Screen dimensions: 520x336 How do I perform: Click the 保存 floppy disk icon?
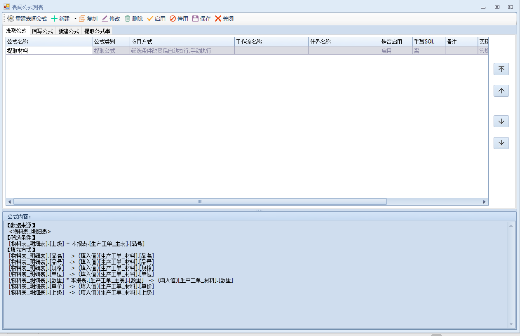[x=196, y=19]
